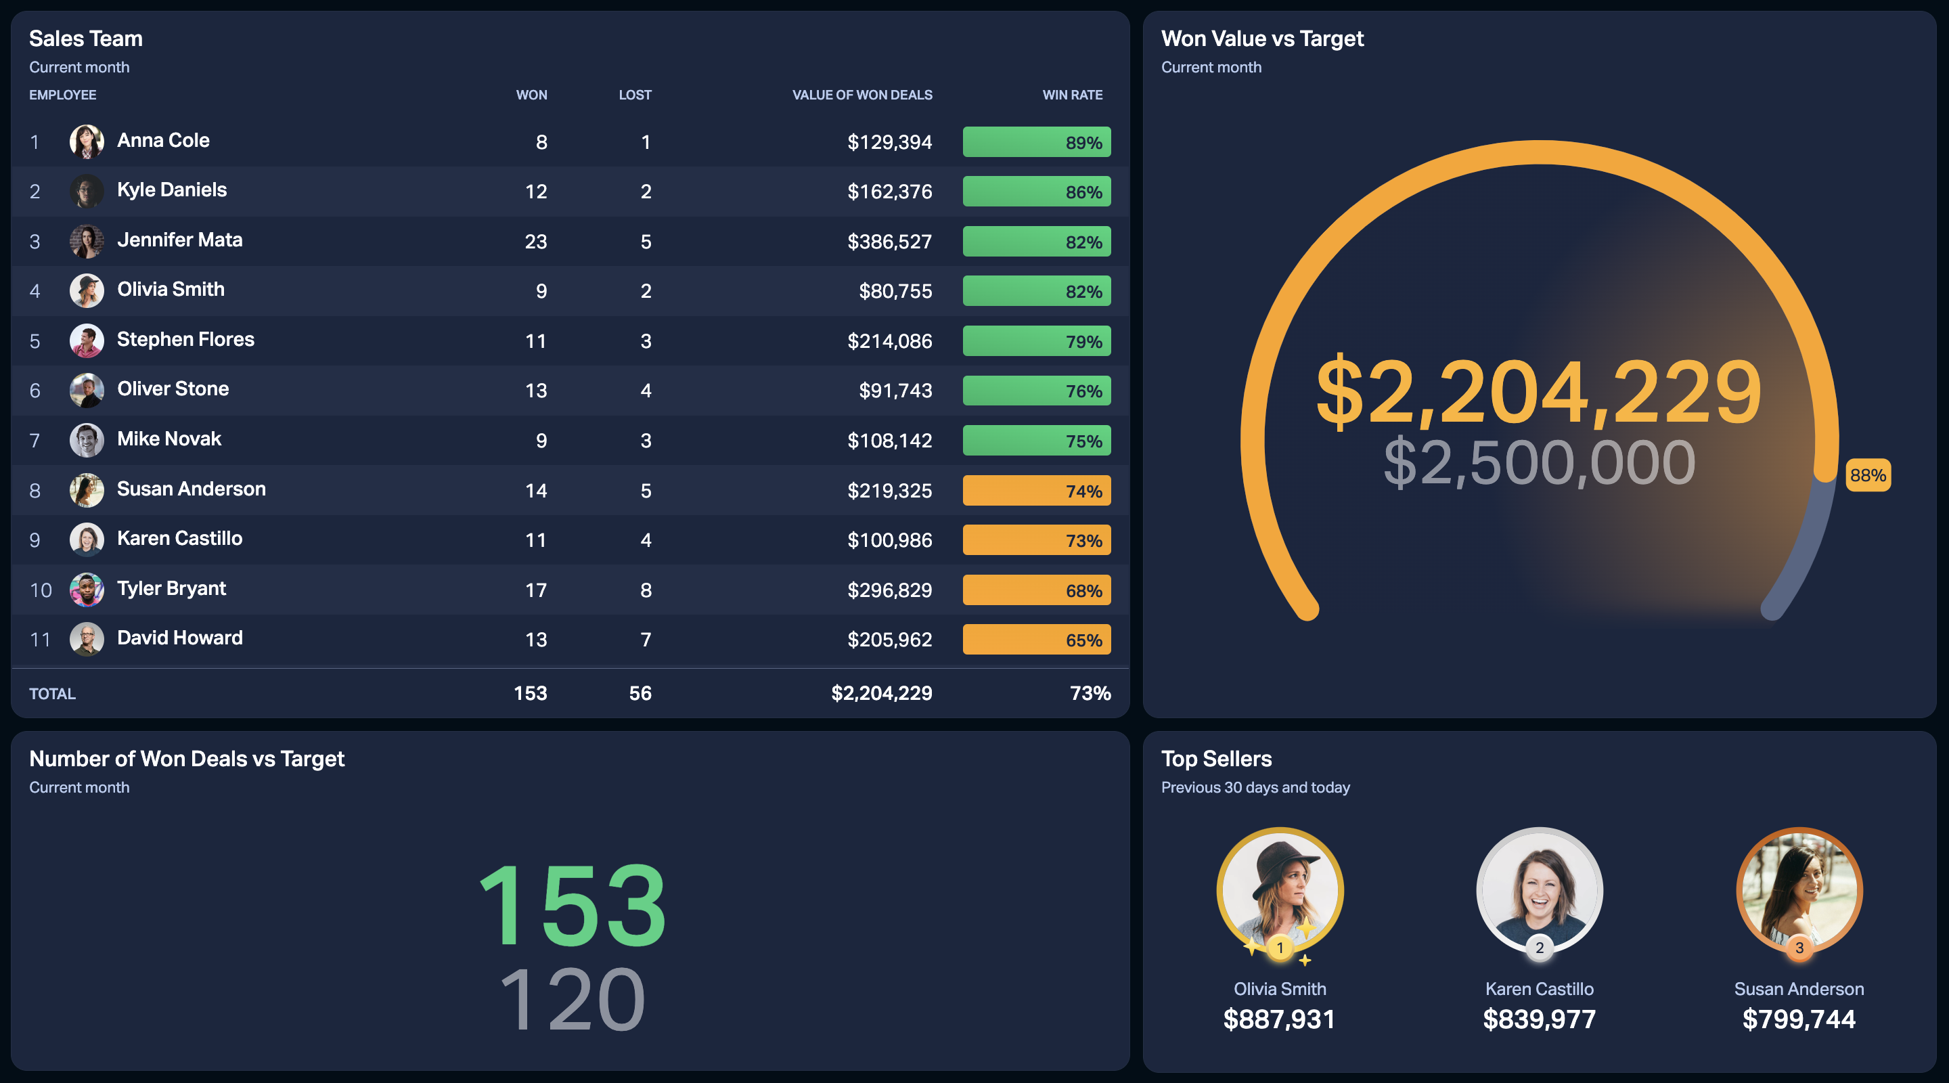Select David Howard's avatar photo
The width and height of the screenshot is (1949, 1083).
(86, 639)
